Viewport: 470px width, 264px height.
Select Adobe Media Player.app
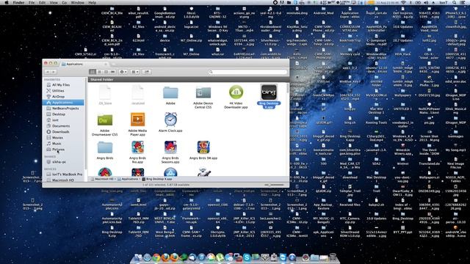pyautogui.click(x=137, y=120)
